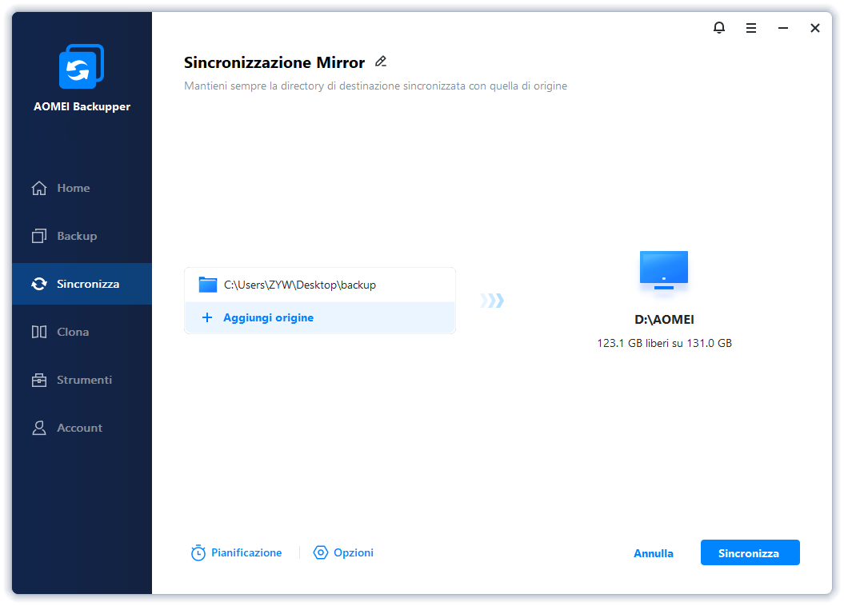Minimize the AOMEI Backupper window
The image size is (844, 606).
coord(782,28)
